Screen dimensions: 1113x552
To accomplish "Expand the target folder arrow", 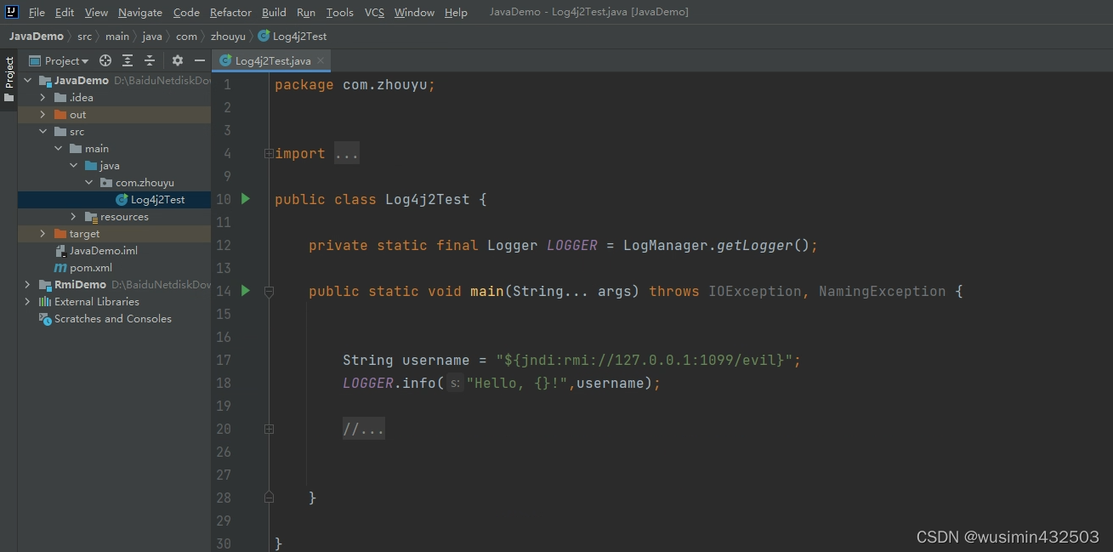I will pyautogui.click(x=43, y=234).
